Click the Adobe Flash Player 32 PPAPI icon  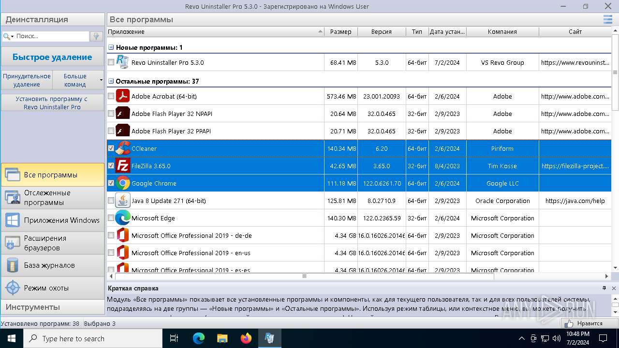123,131
